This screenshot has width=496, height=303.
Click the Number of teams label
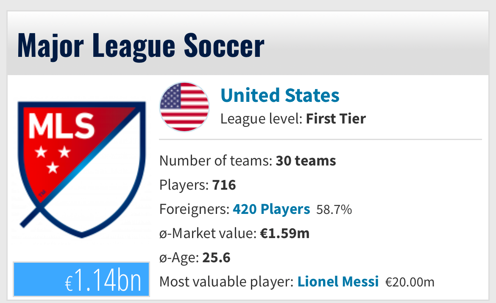[216, 161]
